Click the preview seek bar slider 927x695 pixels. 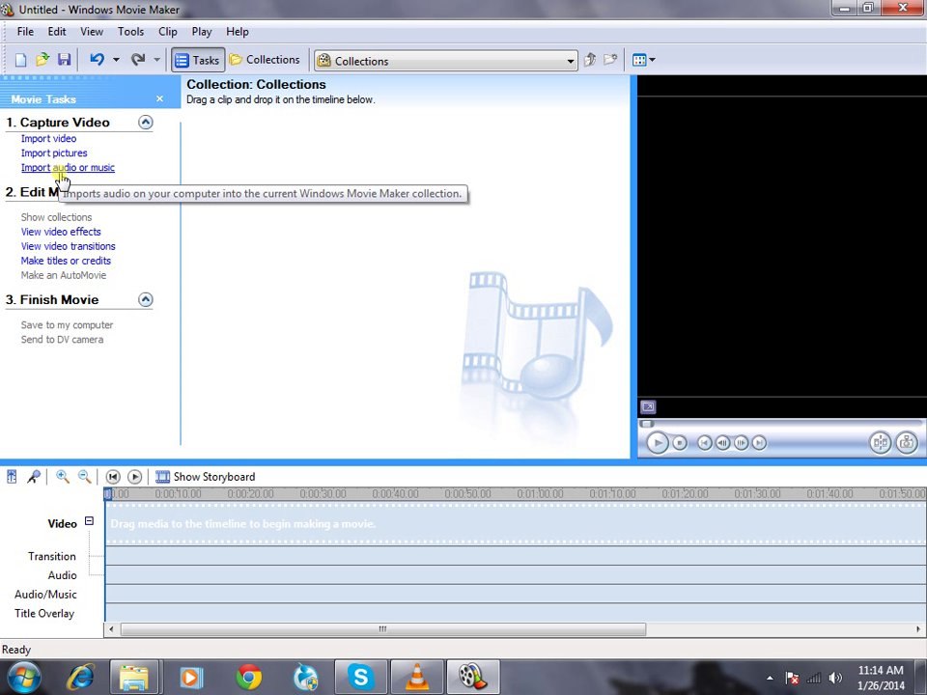click(x=647, y=423)
